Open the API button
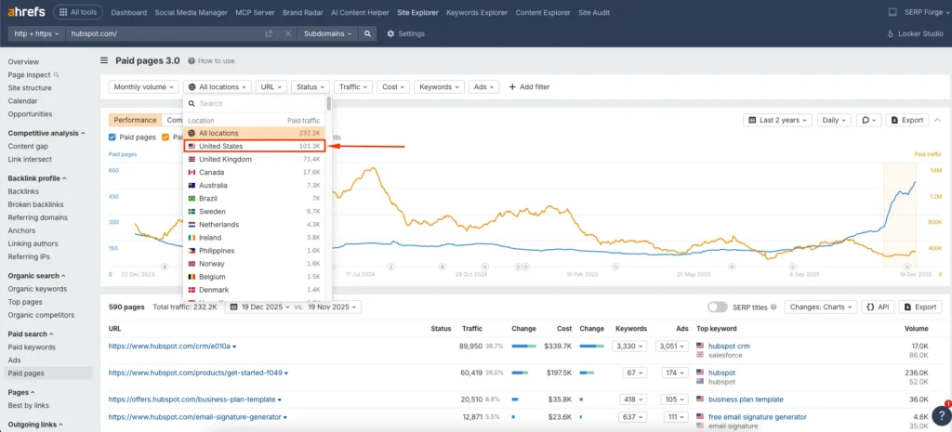 click(878, 307)
